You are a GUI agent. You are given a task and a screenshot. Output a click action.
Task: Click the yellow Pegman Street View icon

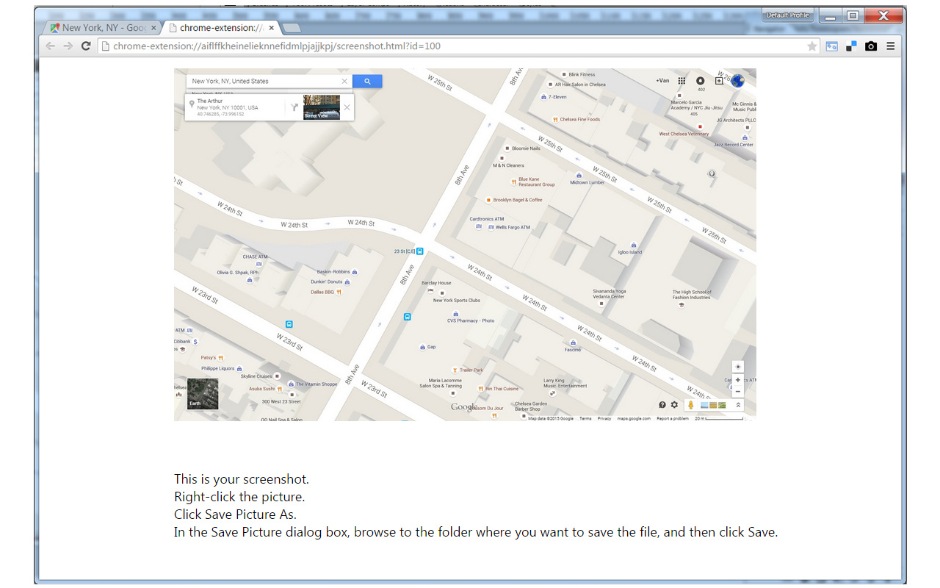point(690,405)
